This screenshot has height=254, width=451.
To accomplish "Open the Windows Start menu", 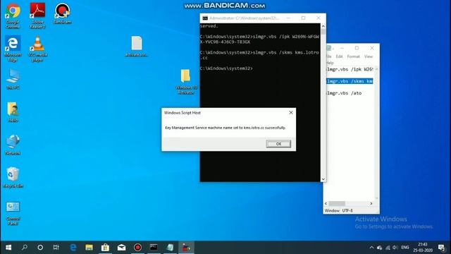I will 8,248.
